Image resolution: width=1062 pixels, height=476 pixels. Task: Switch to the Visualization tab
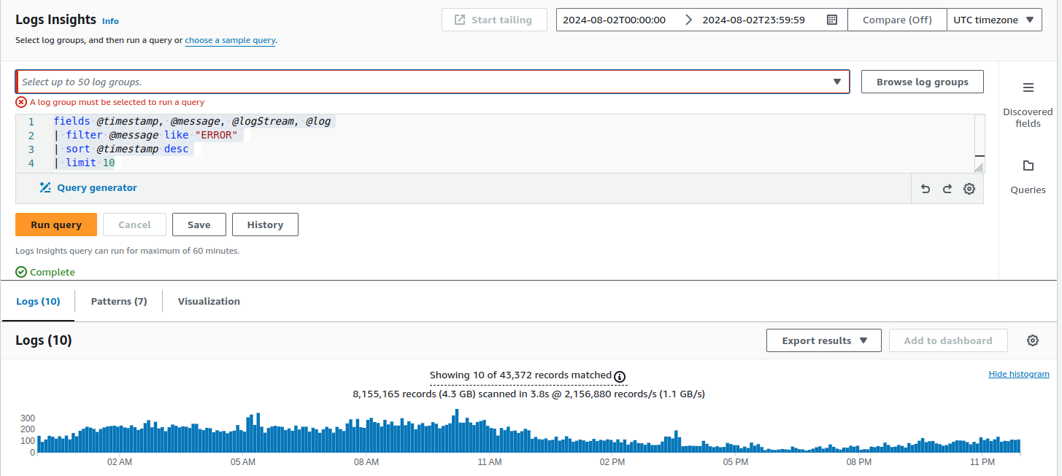click(x=208, y=301)
